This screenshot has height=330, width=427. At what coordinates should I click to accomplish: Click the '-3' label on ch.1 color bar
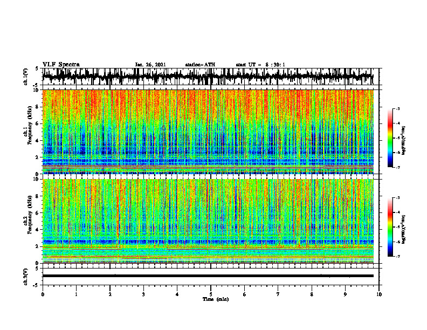pos(398,108)
